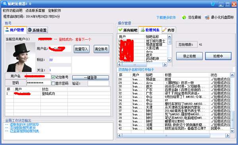Screen dimensions: 238x145
Task: Click the skin icon in title bar
Action: click(x=213, y=4)
